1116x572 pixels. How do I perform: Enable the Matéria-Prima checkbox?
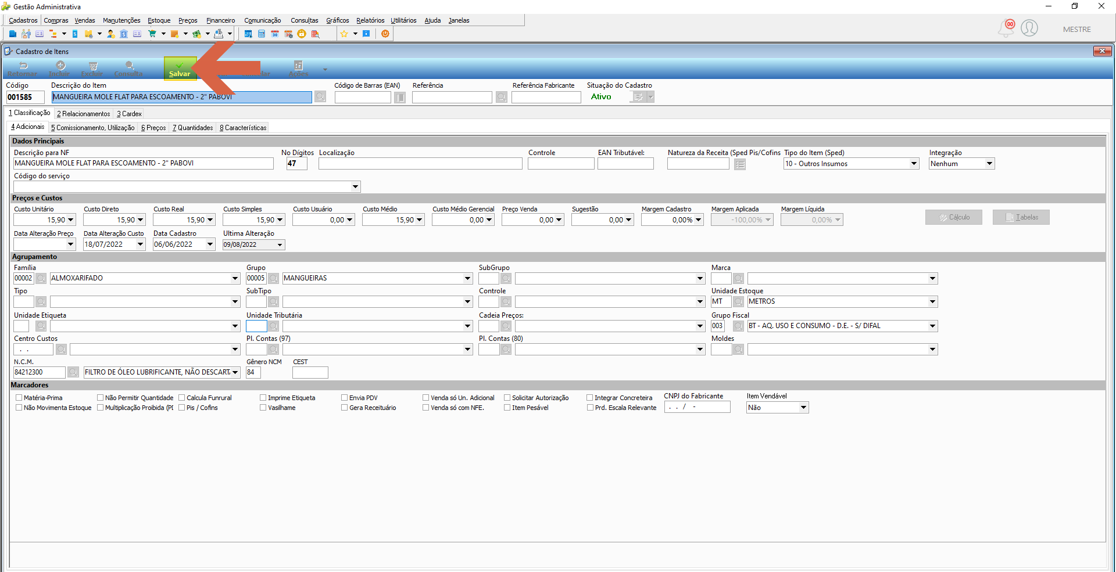click(19, 398)
